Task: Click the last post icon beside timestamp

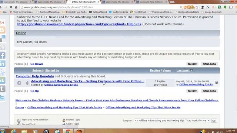Action: coord(217,82)
